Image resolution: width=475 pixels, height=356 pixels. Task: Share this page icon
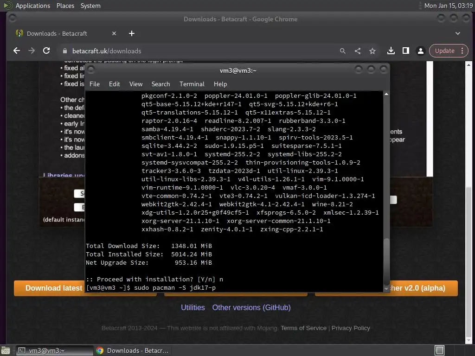click(358, 51)
